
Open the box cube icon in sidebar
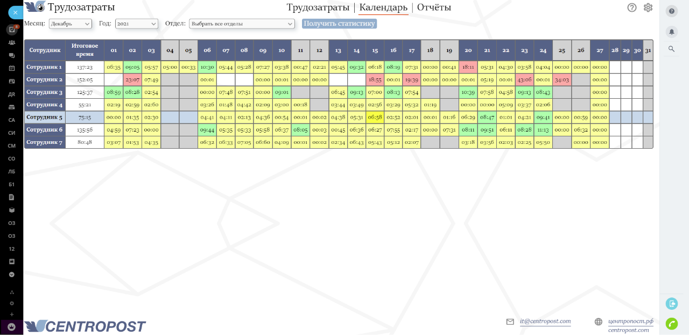tap(12, 210)
